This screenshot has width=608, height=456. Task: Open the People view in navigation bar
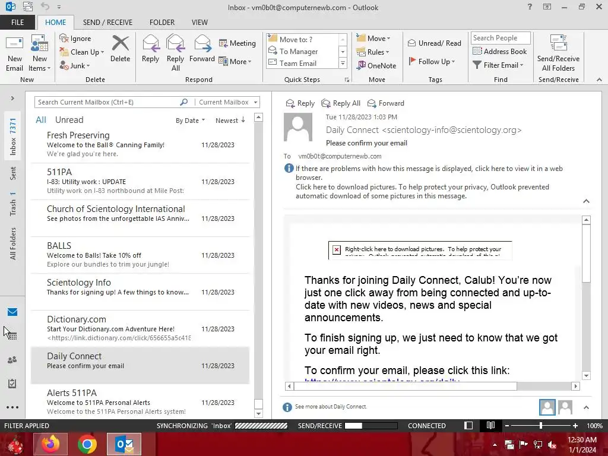click(x=12, y=360)
